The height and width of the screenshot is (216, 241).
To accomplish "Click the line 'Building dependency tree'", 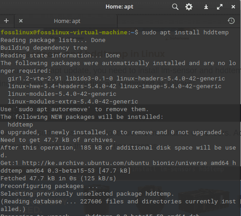I will [44, 48].
